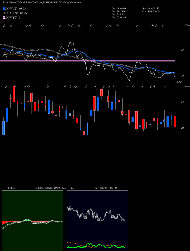190x251 pixels.
Task: Click the 'DOW ST: 10.33' legend text
Action: [x=16, y=8]
